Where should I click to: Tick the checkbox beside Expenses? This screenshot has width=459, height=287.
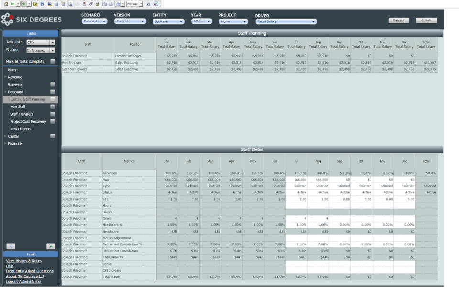53,85
